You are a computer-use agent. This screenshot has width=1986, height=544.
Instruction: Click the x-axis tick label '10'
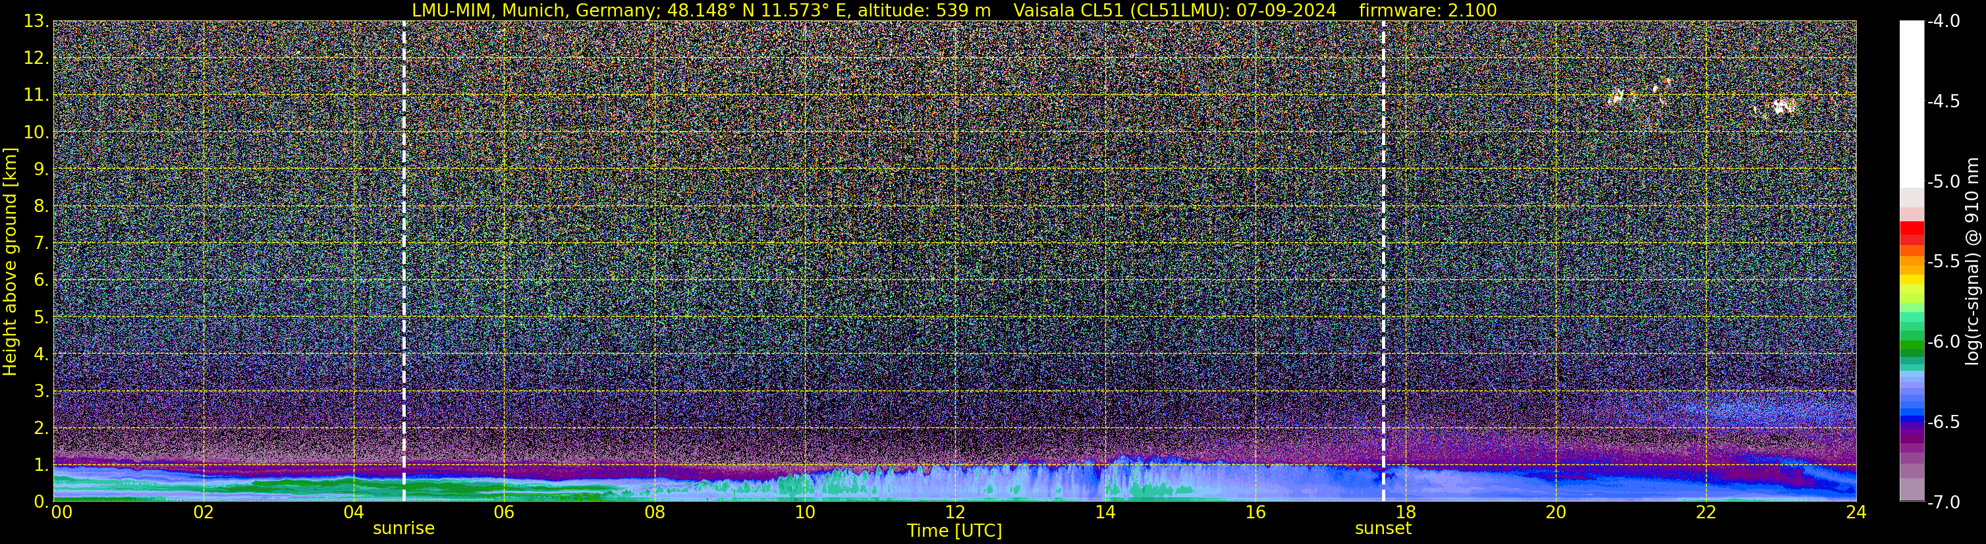point(804,512)
